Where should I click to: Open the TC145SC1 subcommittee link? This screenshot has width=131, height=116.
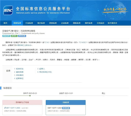coord(83,42)
